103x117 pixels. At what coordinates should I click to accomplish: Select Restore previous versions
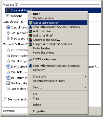[x=49, y=81]
